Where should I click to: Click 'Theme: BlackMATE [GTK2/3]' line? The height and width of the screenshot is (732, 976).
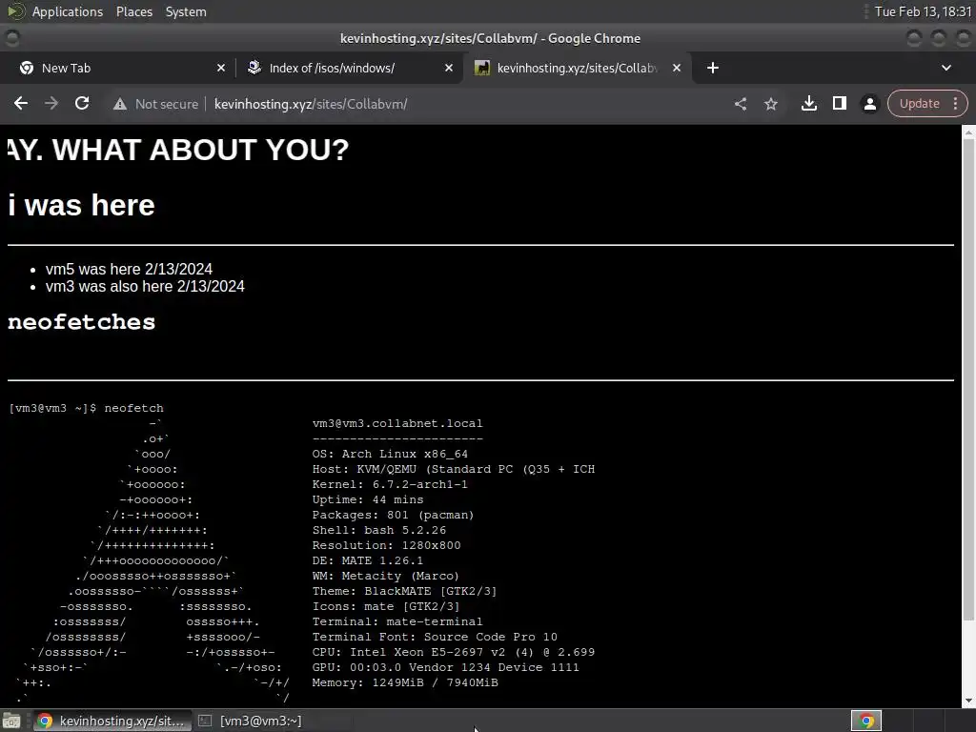click(404, 591)
